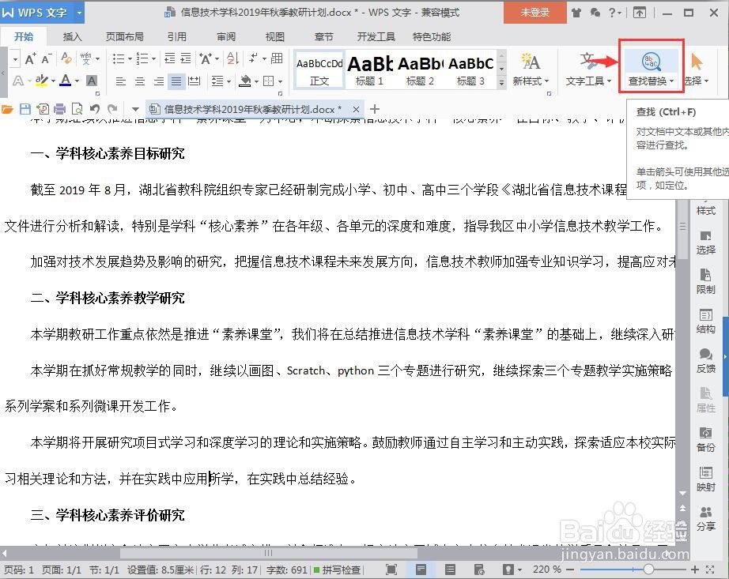Click the table grid icon in paragraph group
This screenshot has width=729, height=579.
click(277, 58)
